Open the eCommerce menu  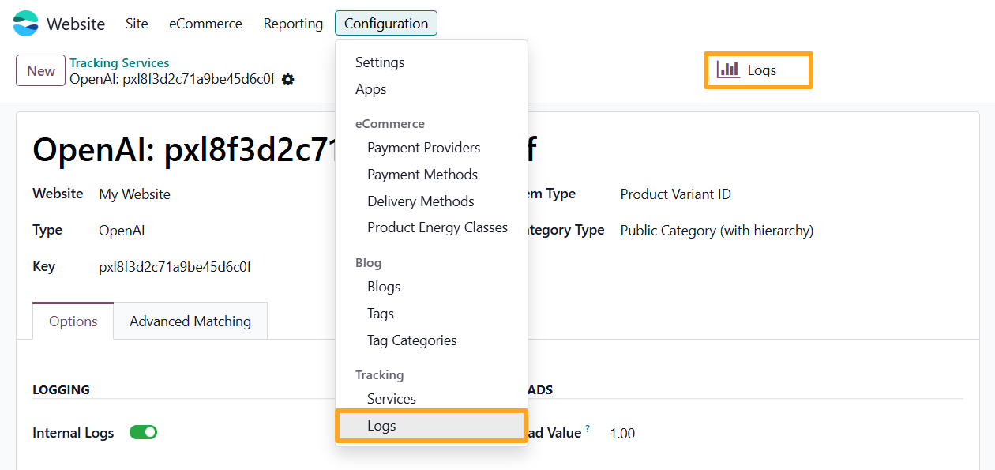coord(205,24)
